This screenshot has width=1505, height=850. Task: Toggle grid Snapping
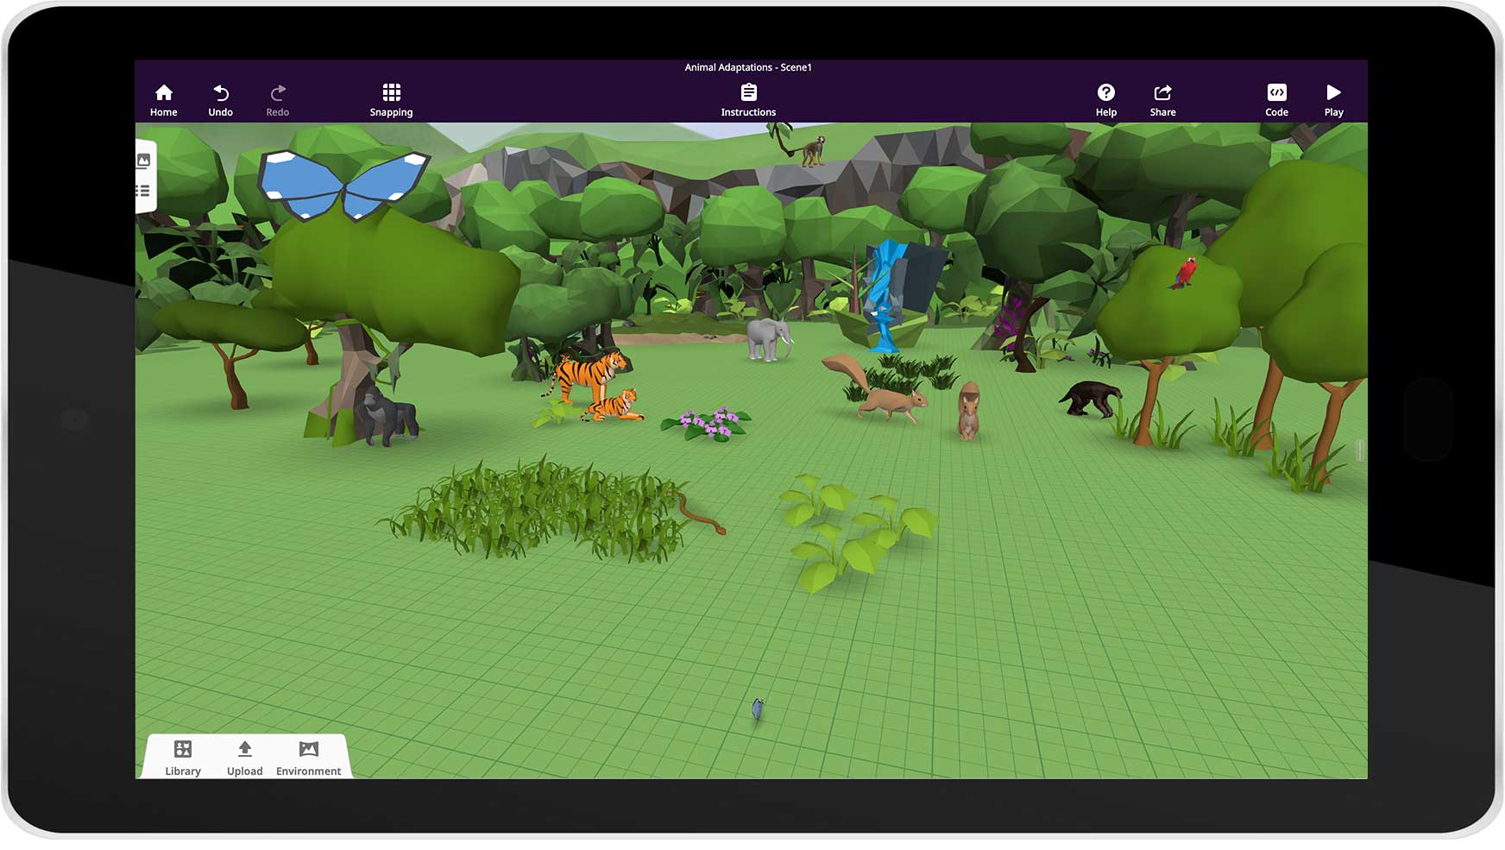[391, 100]
